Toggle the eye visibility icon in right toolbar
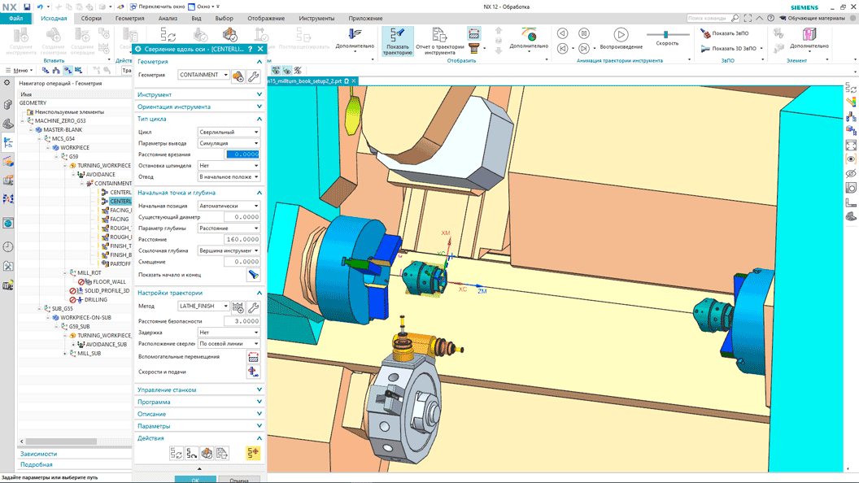The image size is (859, 483). tap(851, 159)
